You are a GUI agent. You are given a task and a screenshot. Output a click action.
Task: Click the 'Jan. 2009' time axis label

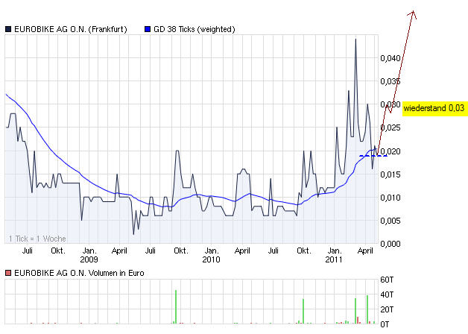(89, 256)
